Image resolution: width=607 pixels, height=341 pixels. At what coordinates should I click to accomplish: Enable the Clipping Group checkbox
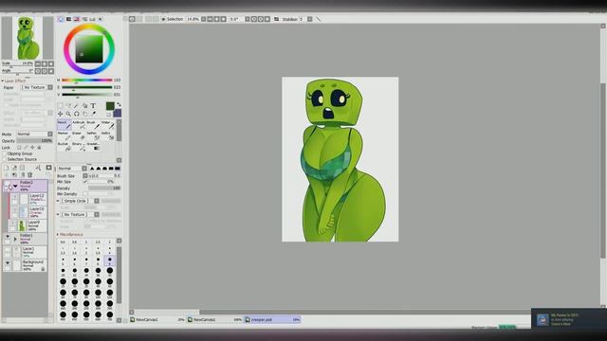click(x=5, y=153)
